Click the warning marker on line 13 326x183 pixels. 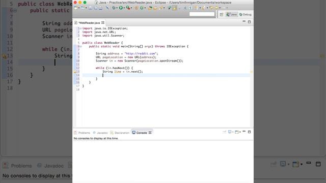tap(75, 72)
